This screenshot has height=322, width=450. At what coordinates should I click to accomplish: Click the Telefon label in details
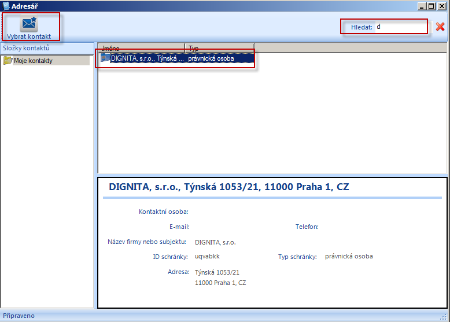coord(307,227)
